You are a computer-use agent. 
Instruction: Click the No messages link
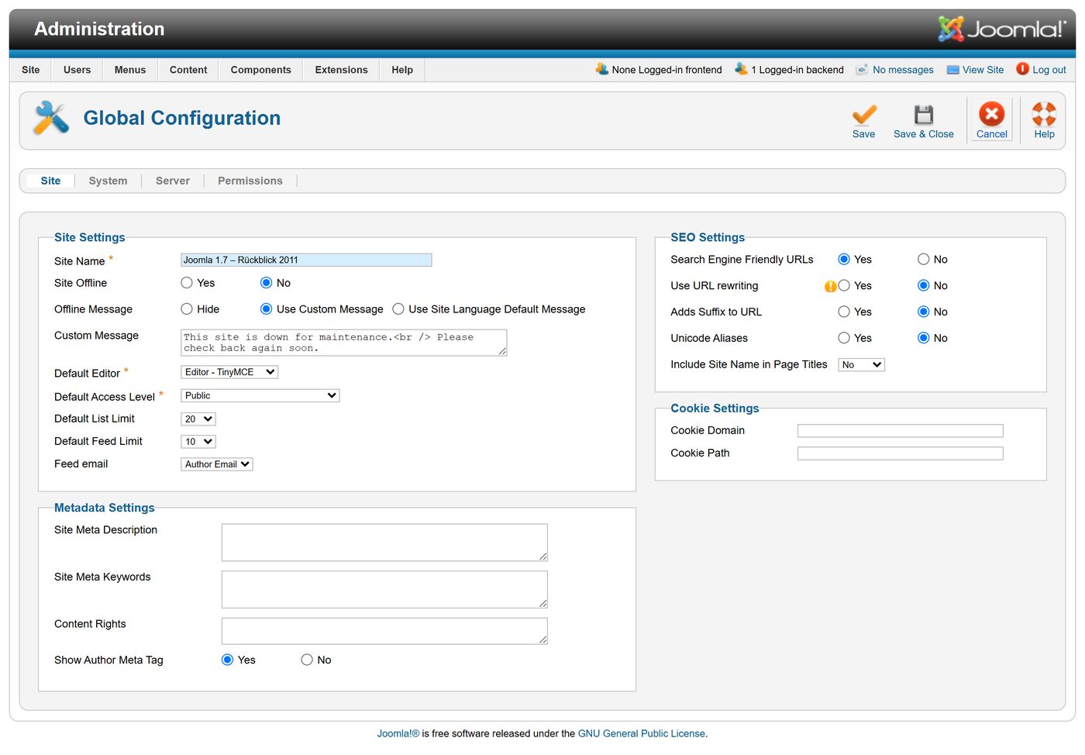point(903,70)
